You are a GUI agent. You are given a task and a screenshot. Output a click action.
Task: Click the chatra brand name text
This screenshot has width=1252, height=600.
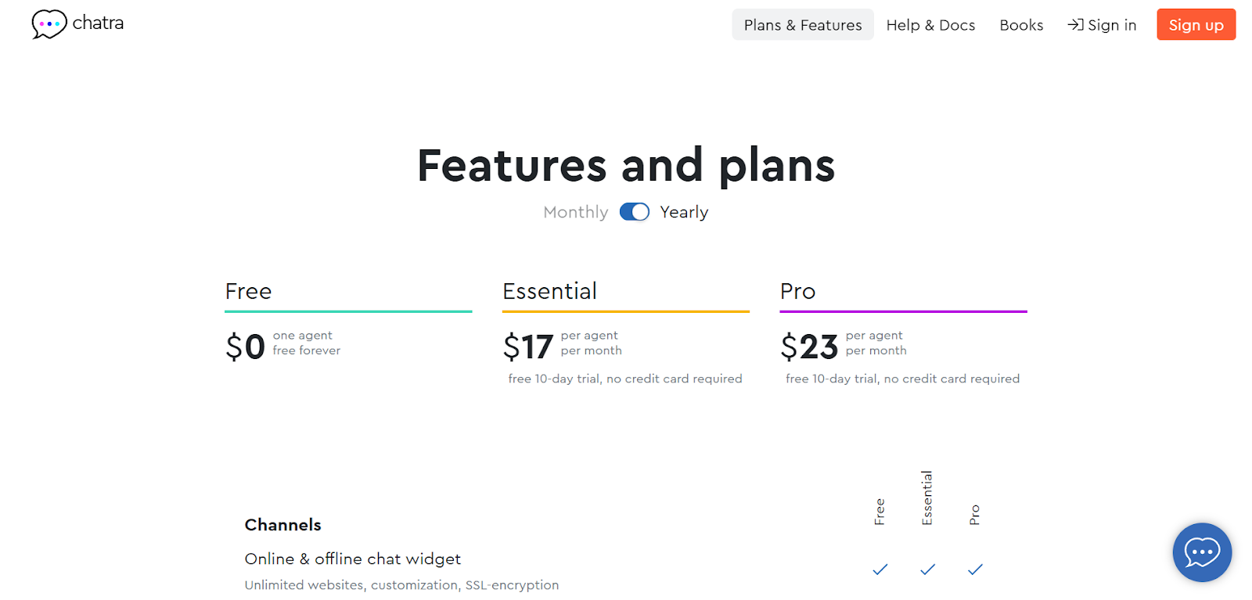pyautogui.click(x=98, y=23)
